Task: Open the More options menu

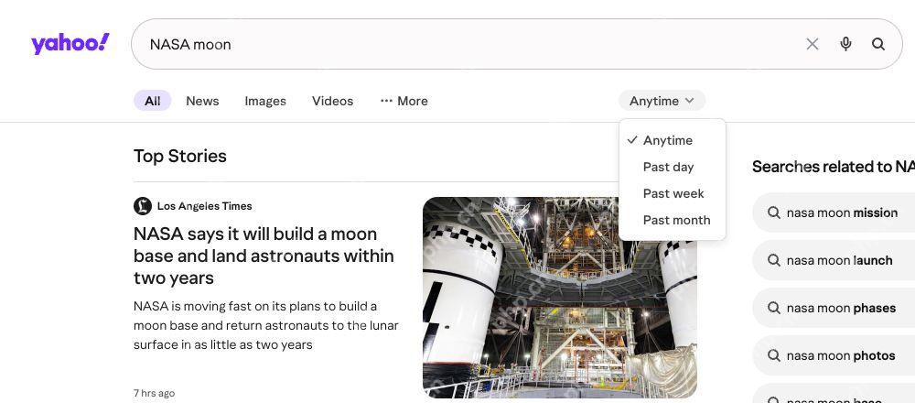Action: 404,101
